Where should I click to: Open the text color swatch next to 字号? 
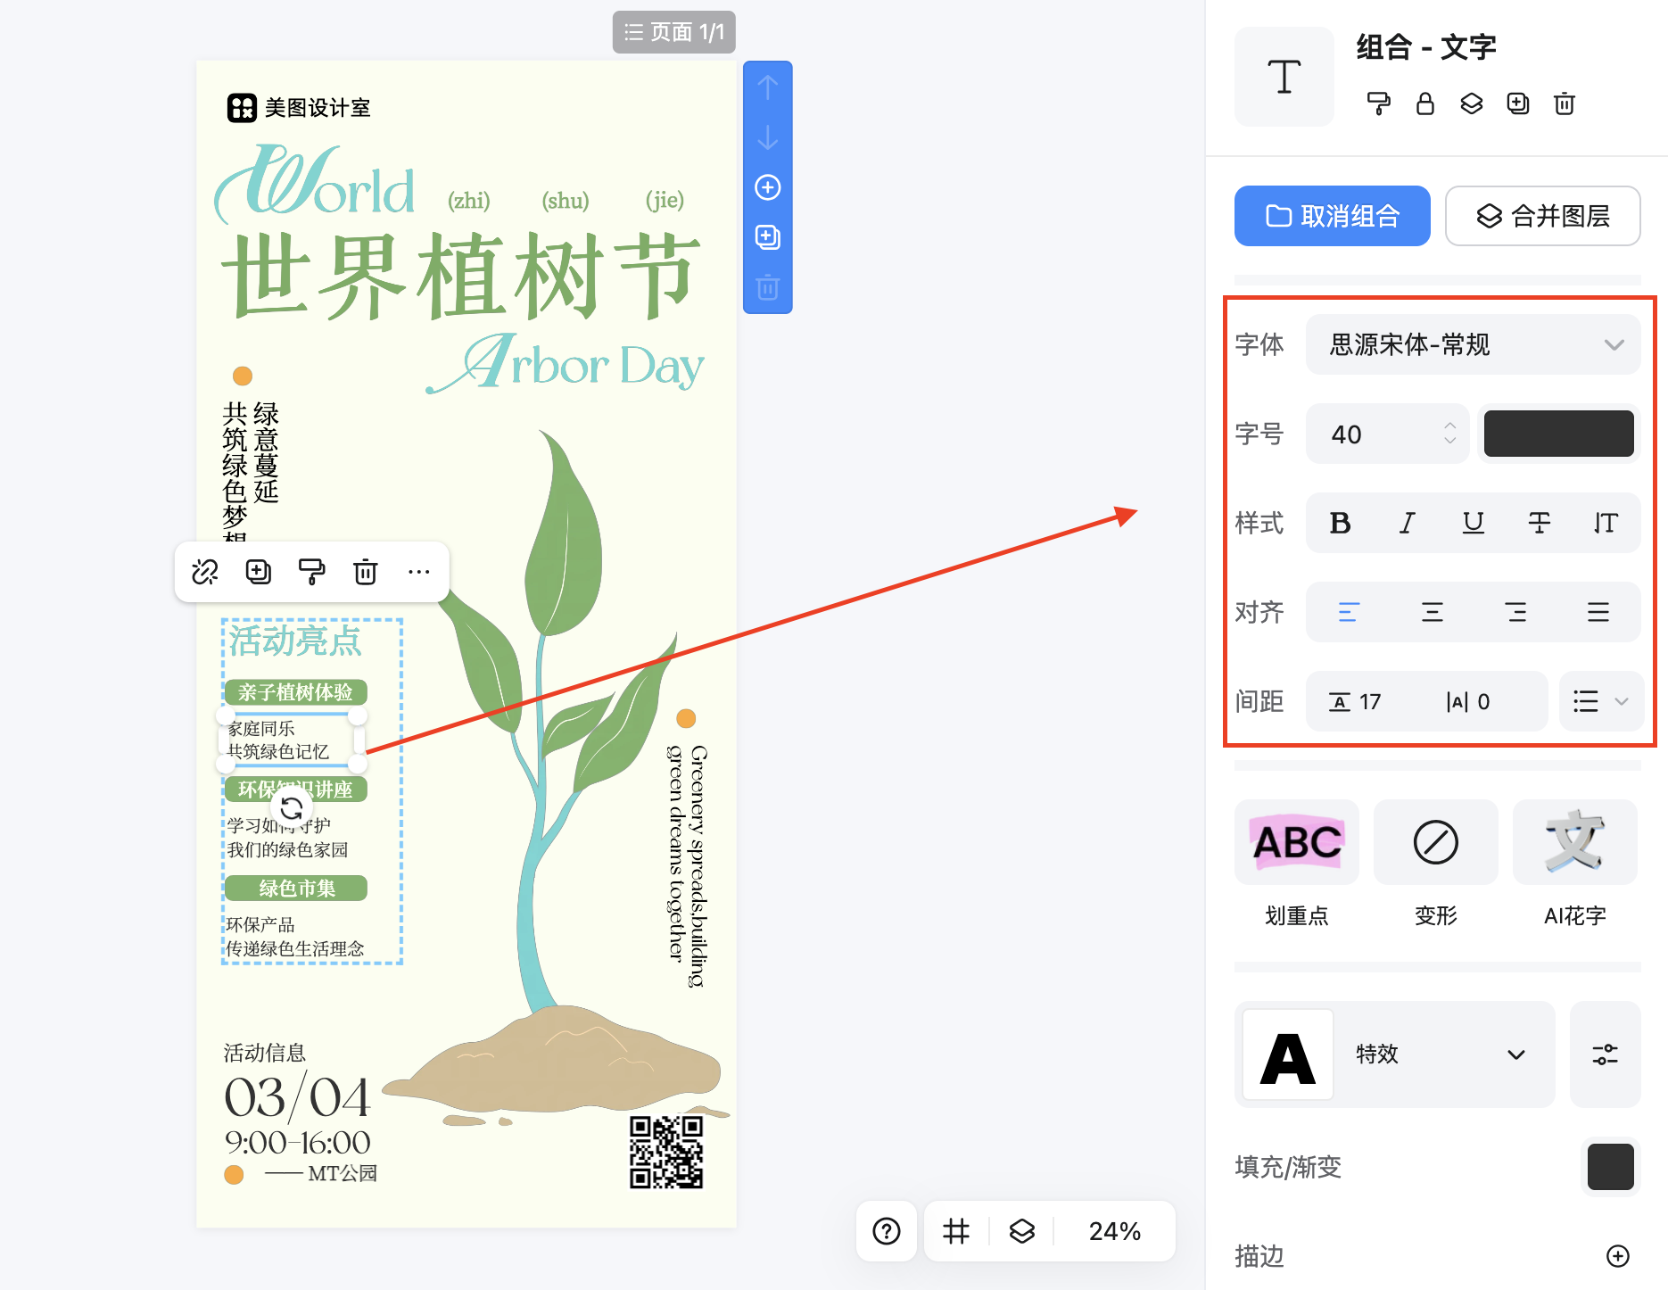(x=1557, y=434)
